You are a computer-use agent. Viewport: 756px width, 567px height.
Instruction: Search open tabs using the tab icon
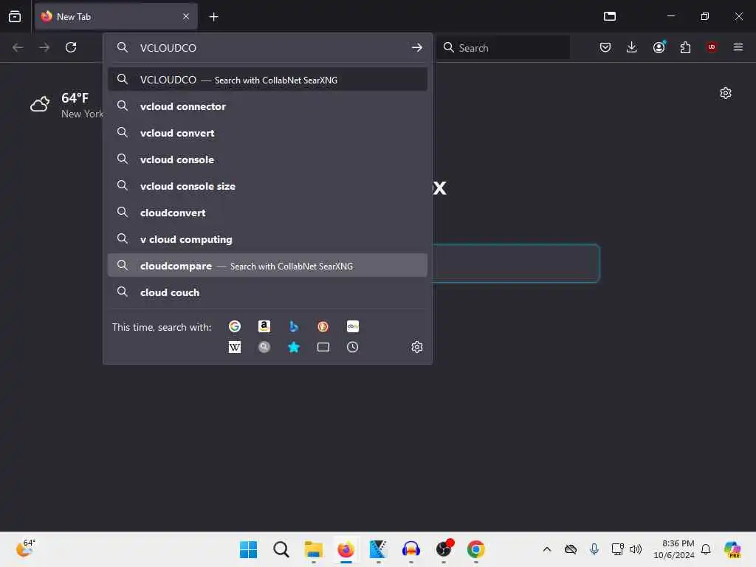pos(323,347)
